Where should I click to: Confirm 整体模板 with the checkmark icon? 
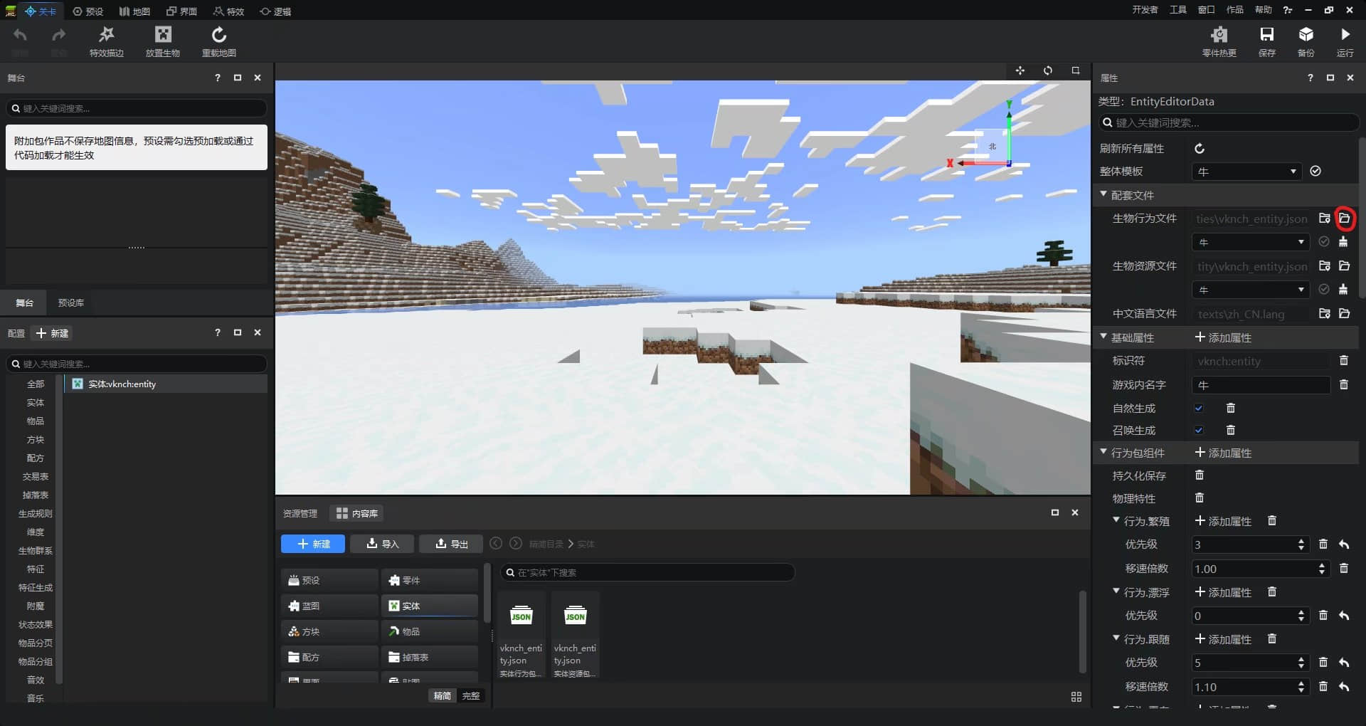[x=1315, y=171]
